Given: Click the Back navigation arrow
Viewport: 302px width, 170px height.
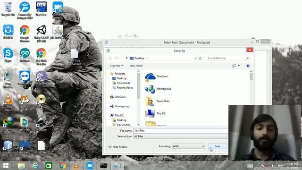Looking at the screenshot, I should point(110,58).
